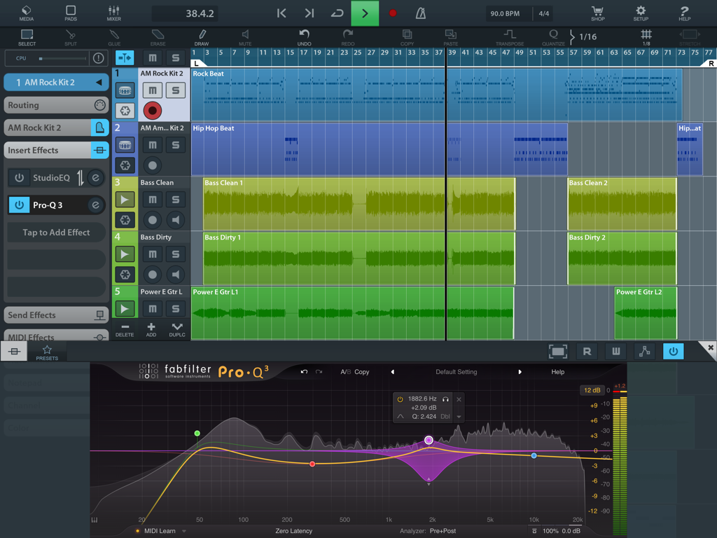The width and height of the screenshot is (717, 538).
Task: Select the Erase tool
Action: pos(158,36)
